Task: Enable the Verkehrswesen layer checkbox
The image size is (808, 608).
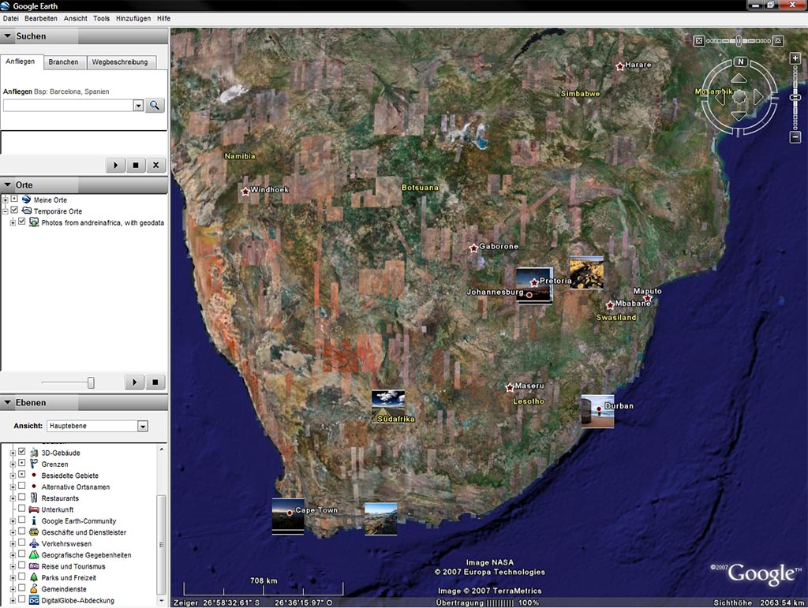Action: [x=21, y=542]
